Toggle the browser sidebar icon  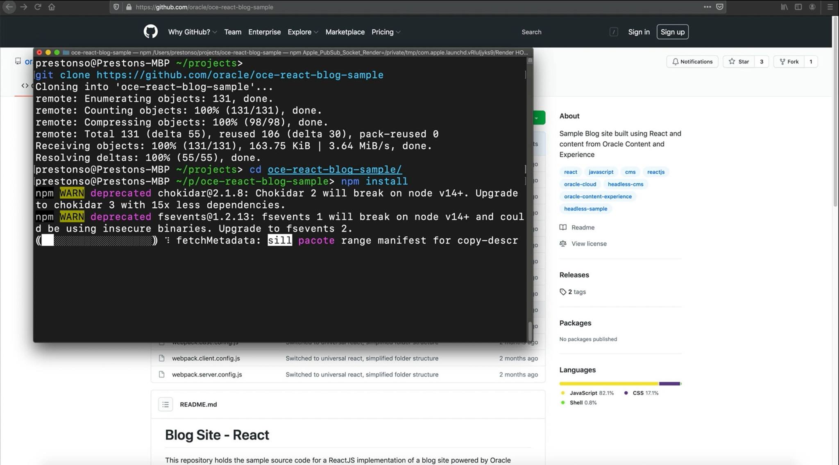[798, 7]
